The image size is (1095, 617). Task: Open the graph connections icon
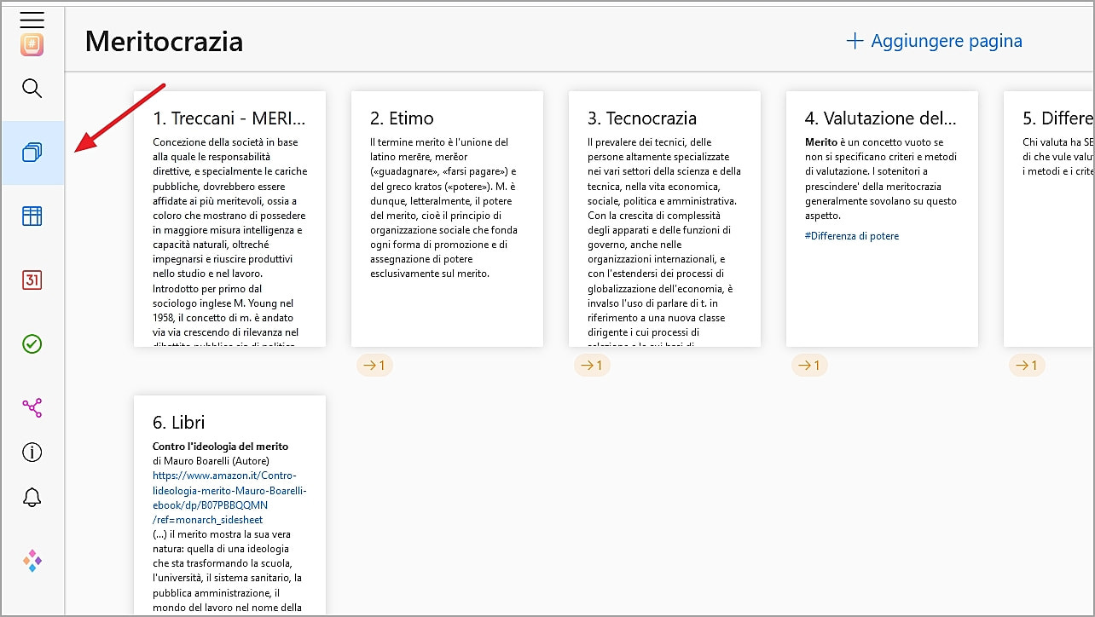(32, 408)
